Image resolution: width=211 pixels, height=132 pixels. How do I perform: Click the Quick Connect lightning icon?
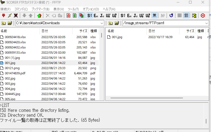(x=10, y=16)
